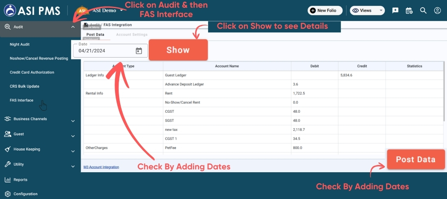Open the M3 Account Integration link

point(101,167)
